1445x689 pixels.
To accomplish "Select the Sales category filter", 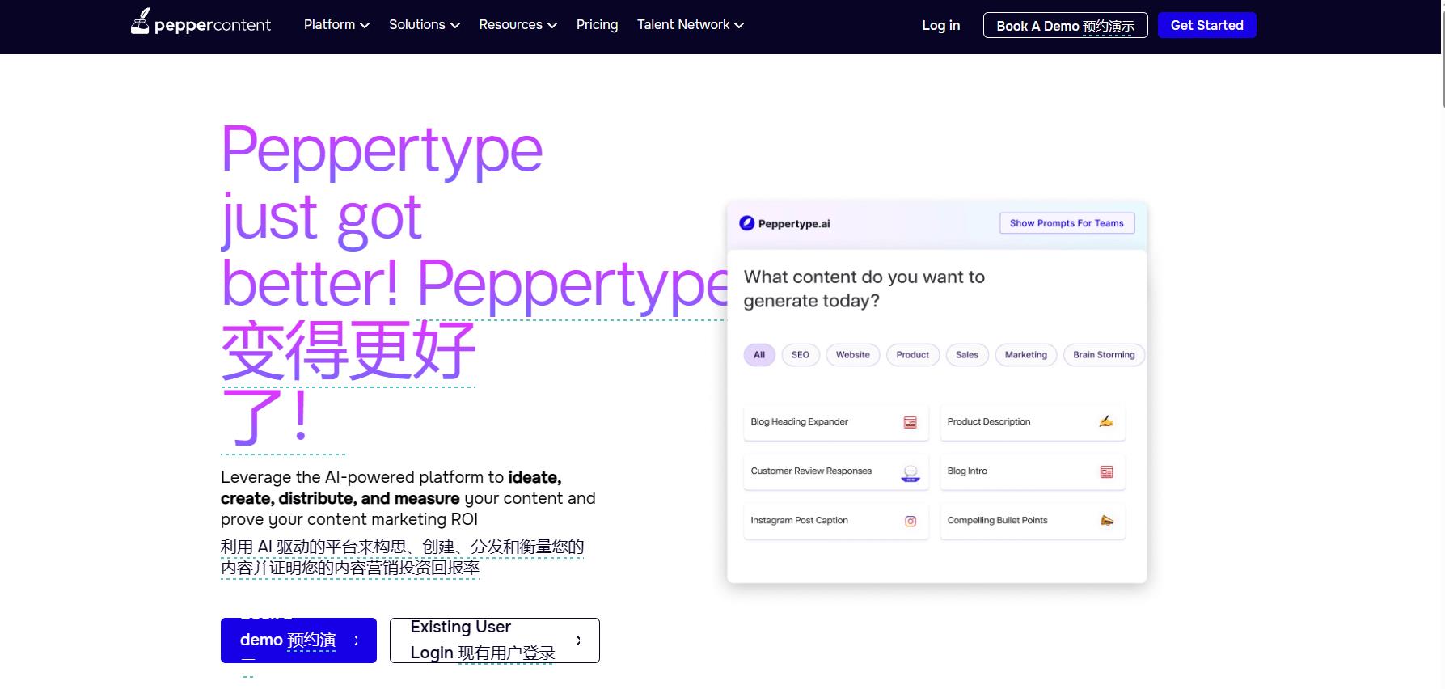I will pos(967,355).
